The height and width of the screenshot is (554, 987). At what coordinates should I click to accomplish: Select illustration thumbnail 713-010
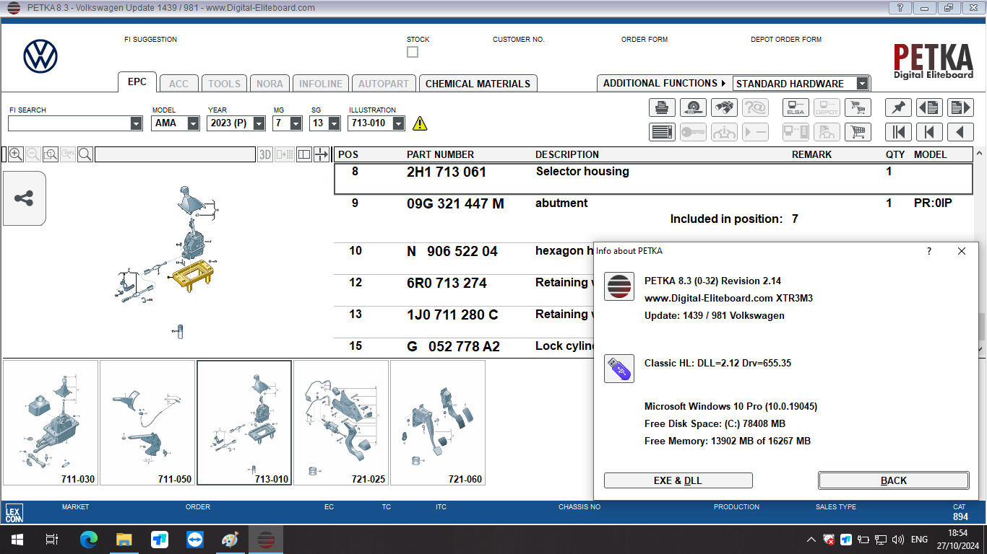coord(244,423)
